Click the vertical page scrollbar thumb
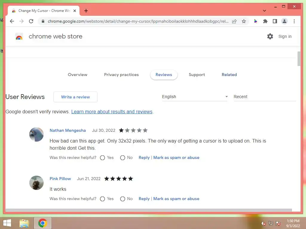 click(299, 59)
